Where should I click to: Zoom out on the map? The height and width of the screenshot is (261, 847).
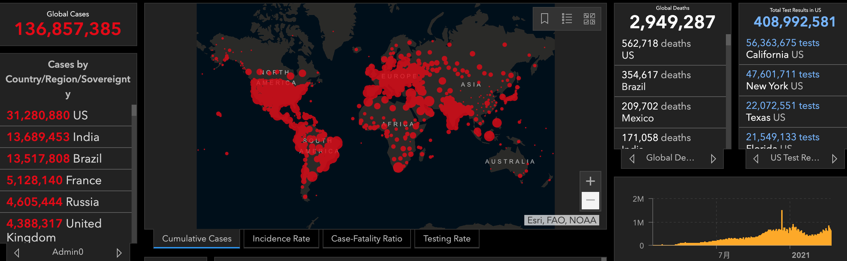click(x=590, y=200)
